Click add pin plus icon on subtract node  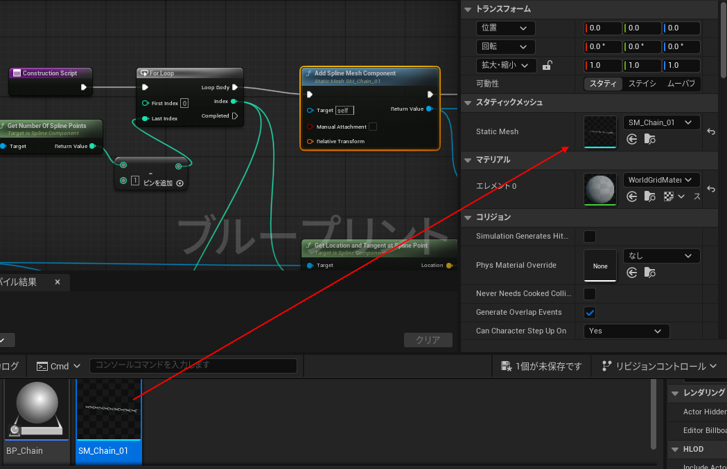tap(180, 183)
